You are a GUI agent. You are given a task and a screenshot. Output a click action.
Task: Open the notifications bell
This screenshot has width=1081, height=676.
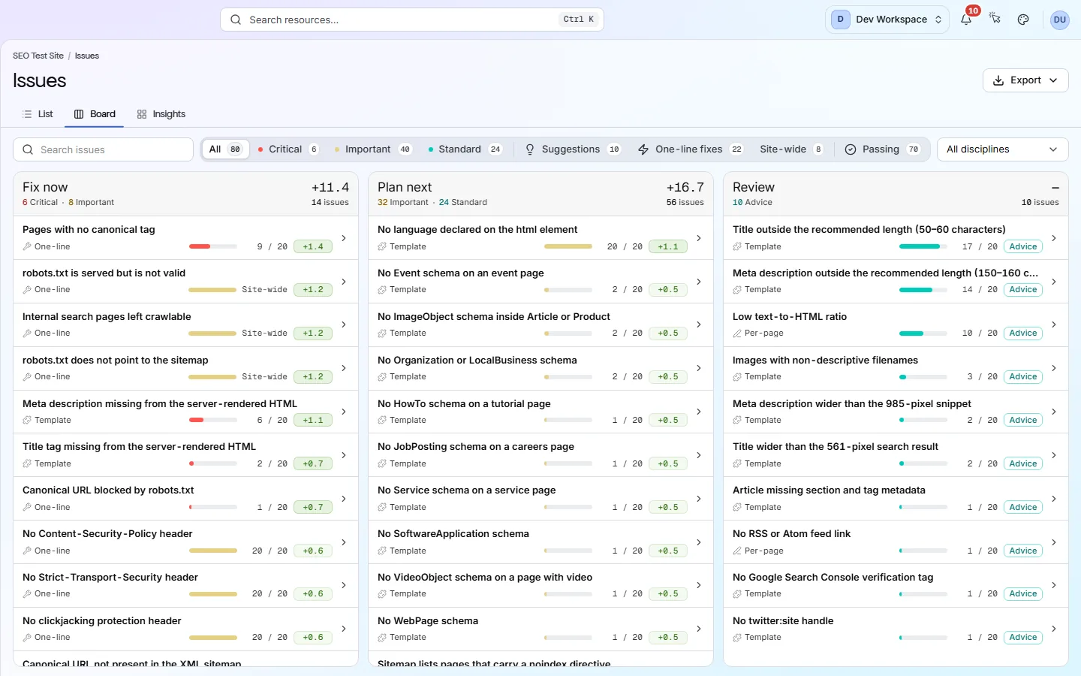[966, 20]
